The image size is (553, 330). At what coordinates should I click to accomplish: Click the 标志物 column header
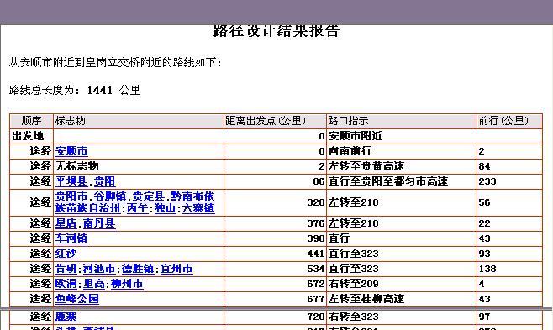click(x=70, y=121)
